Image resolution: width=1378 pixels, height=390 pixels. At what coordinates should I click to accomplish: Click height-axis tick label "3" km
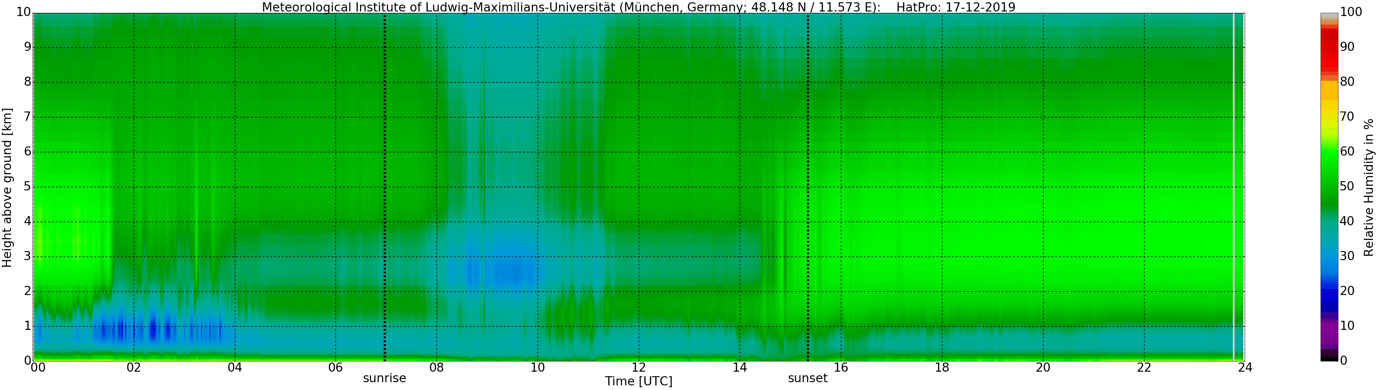pos(27,256)
